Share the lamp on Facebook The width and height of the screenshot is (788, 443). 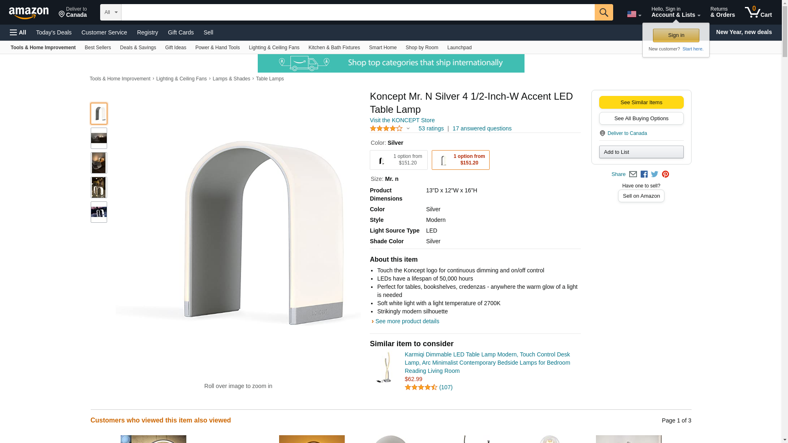(644, 174)
